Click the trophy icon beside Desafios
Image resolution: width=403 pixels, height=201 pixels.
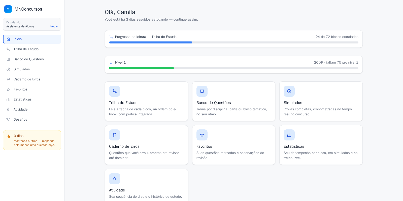8,120
